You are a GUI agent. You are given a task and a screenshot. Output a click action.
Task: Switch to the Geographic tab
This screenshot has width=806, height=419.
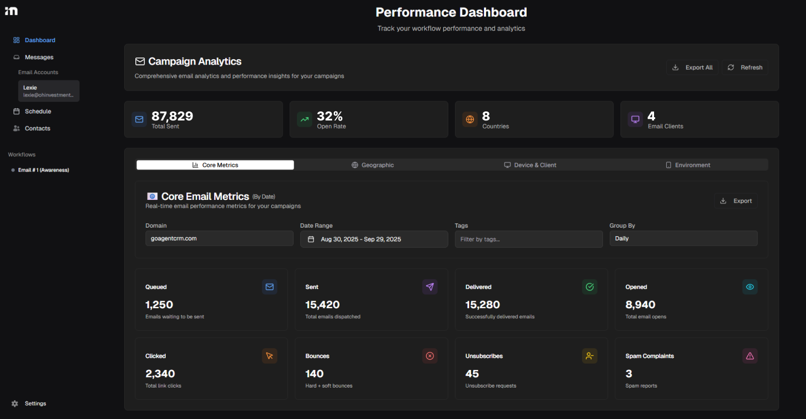373,165
